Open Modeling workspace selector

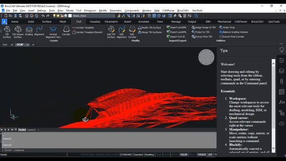pos(149,155)
